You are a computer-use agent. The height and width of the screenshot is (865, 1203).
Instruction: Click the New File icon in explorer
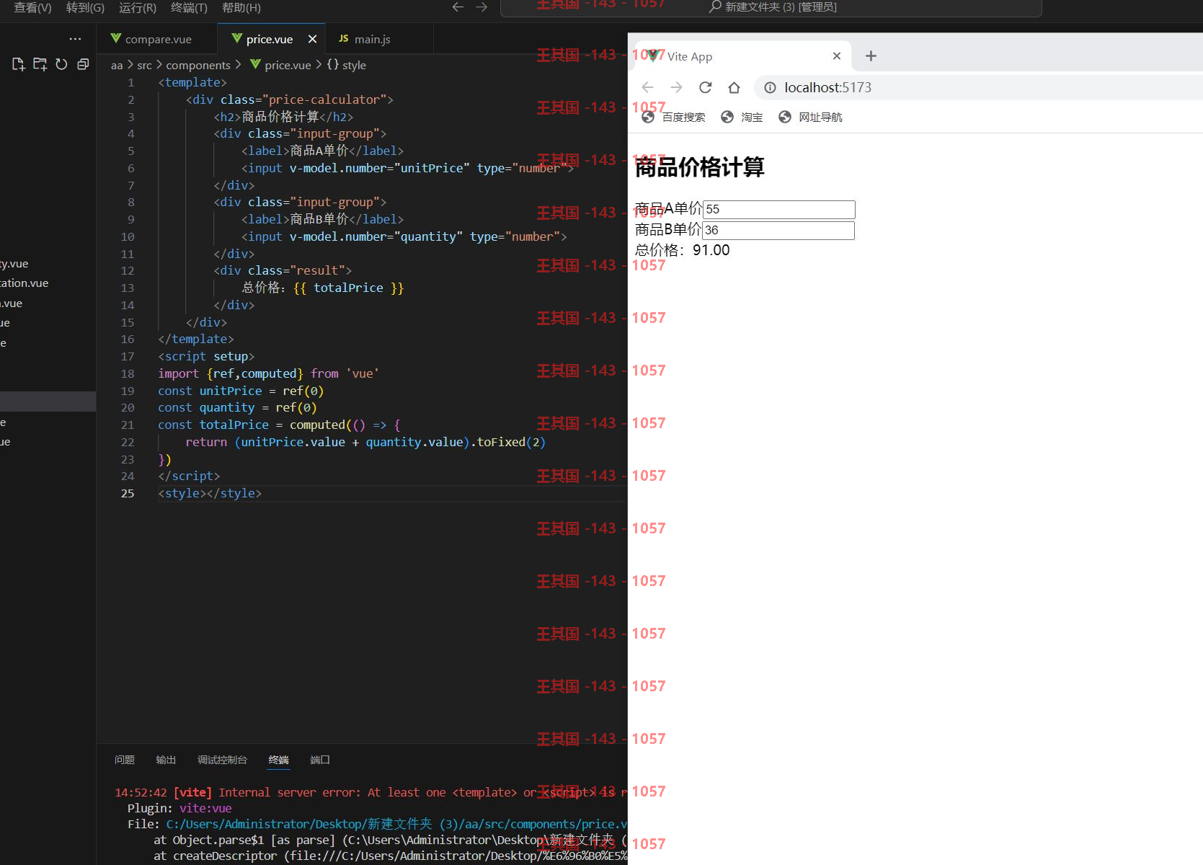[19, 64]
